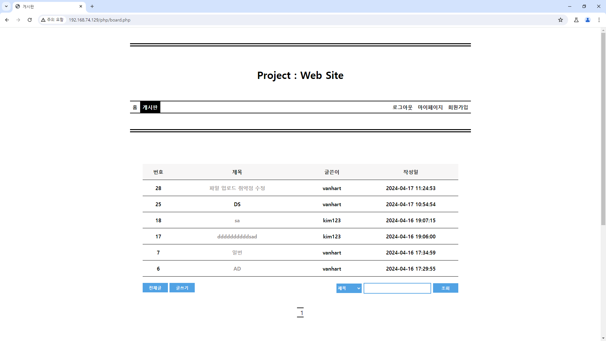The width and height of the screenshot is (606, 341).
Task: Open the post titled DS
Action: (237, 204)
